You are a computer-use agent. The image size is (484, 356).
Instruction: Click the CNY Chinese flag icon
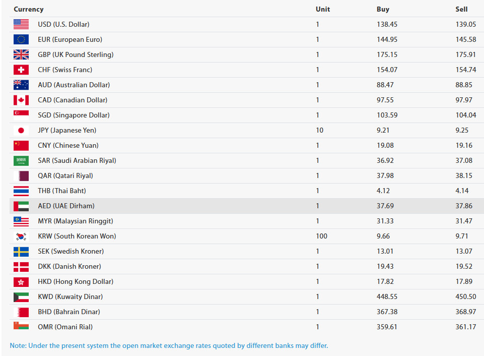(x=21, y=145)
